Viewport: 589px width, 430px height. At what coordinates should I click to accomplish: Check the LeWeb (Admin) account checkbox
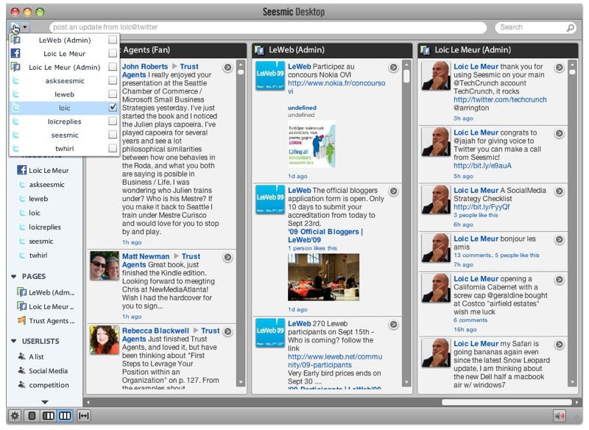point(113,40)
